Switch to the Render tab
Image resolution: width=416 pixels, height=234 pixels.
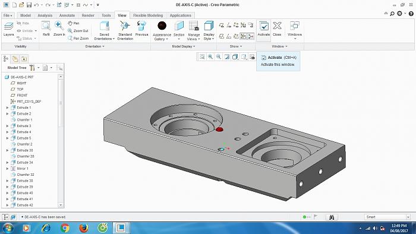click(x=88, y=15)
